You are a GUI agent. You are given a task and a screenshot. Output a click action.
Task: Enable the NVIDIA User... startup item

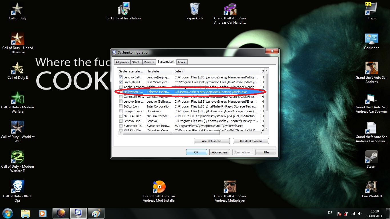point(121,116)
